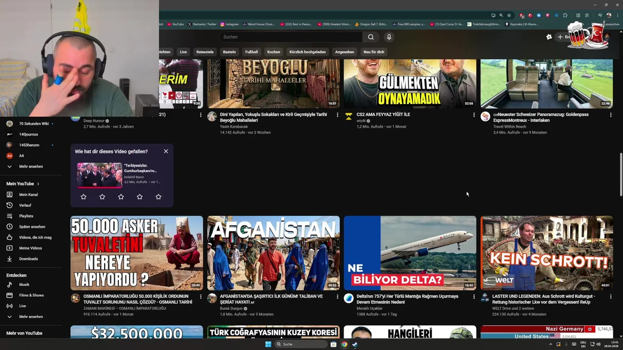Open Chrome three-dot menu

617,15
